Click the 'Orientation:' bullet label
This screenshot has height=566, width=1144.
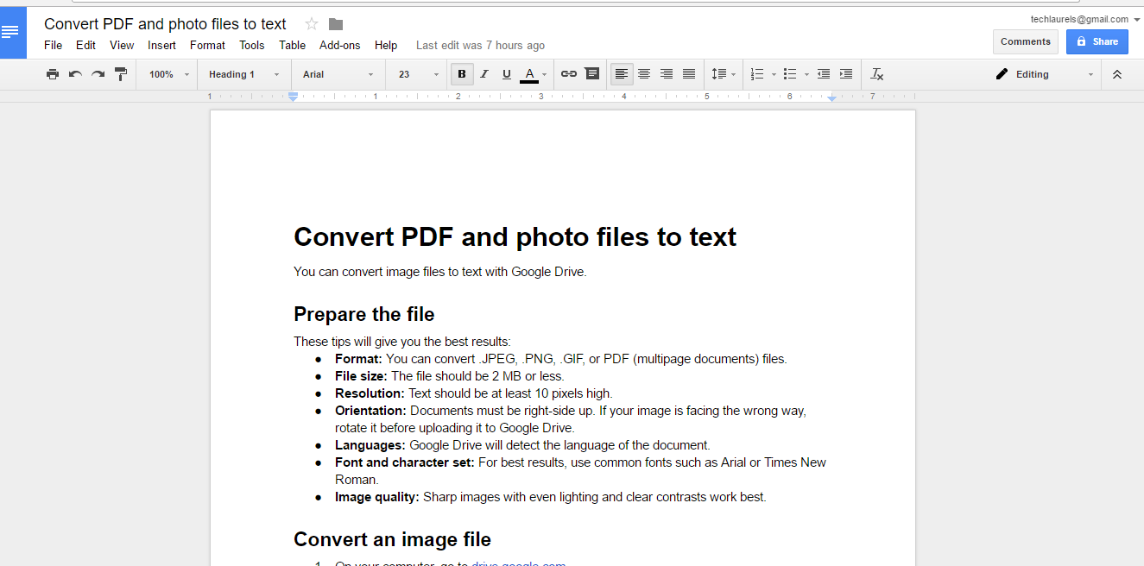coord(370,411)
